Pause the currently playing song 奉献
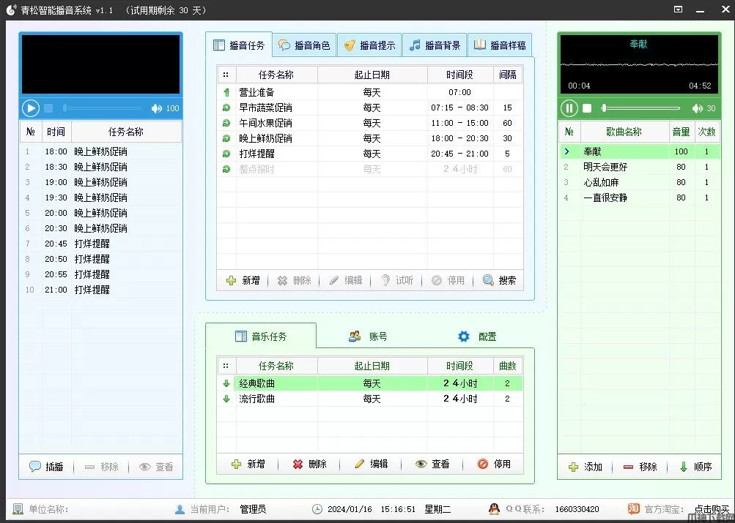The width and height of the screenshot is (735, 523). click(569, 108)
